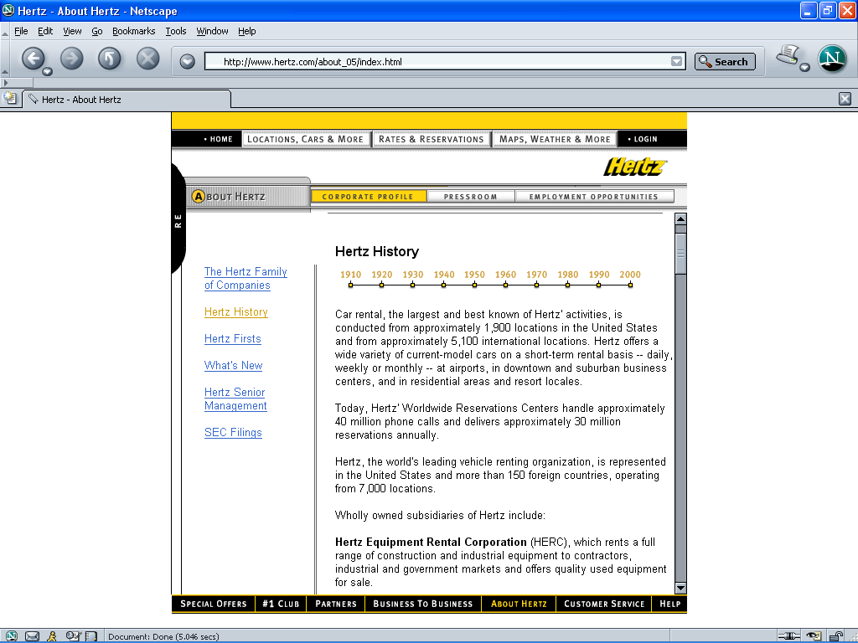Viewport: 858px width, 643px height.
Task: Open Partners footer link
Action: click(336, 604)
